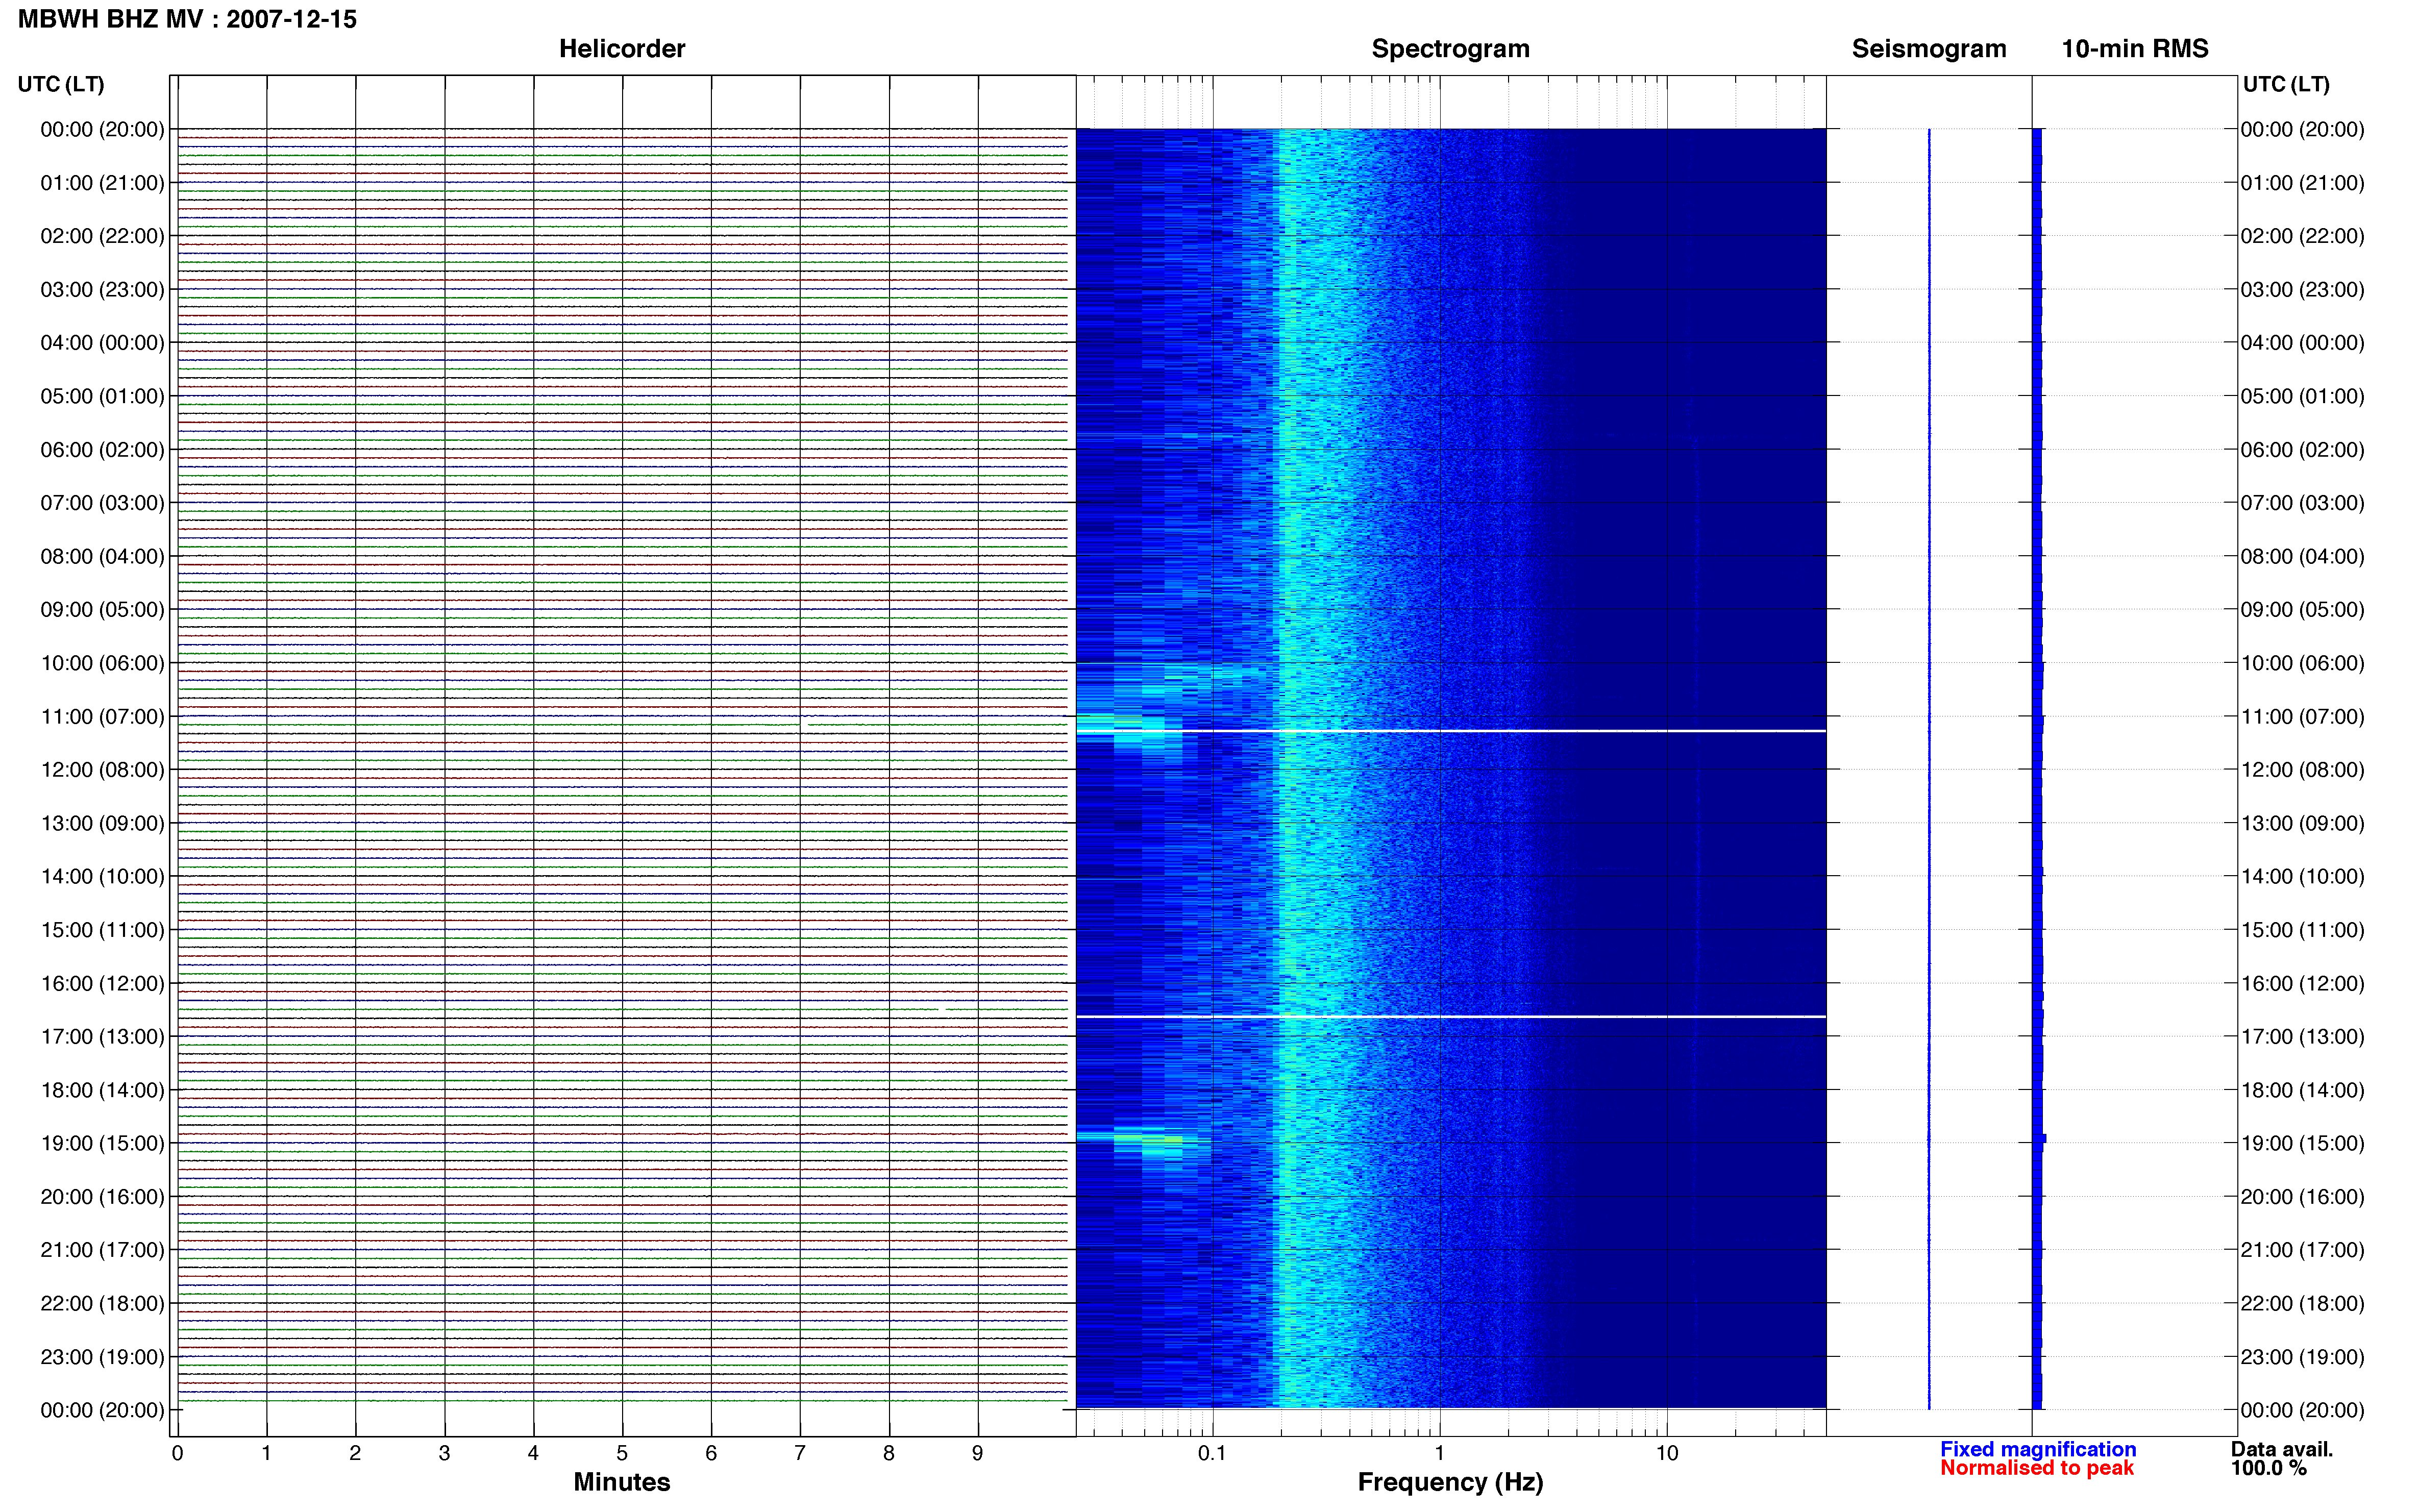The width and height of the screenshot is (2419, 1512).
Task: Select right time label '17:00 (13:00)'
Action: (x=2302, y=1037)
